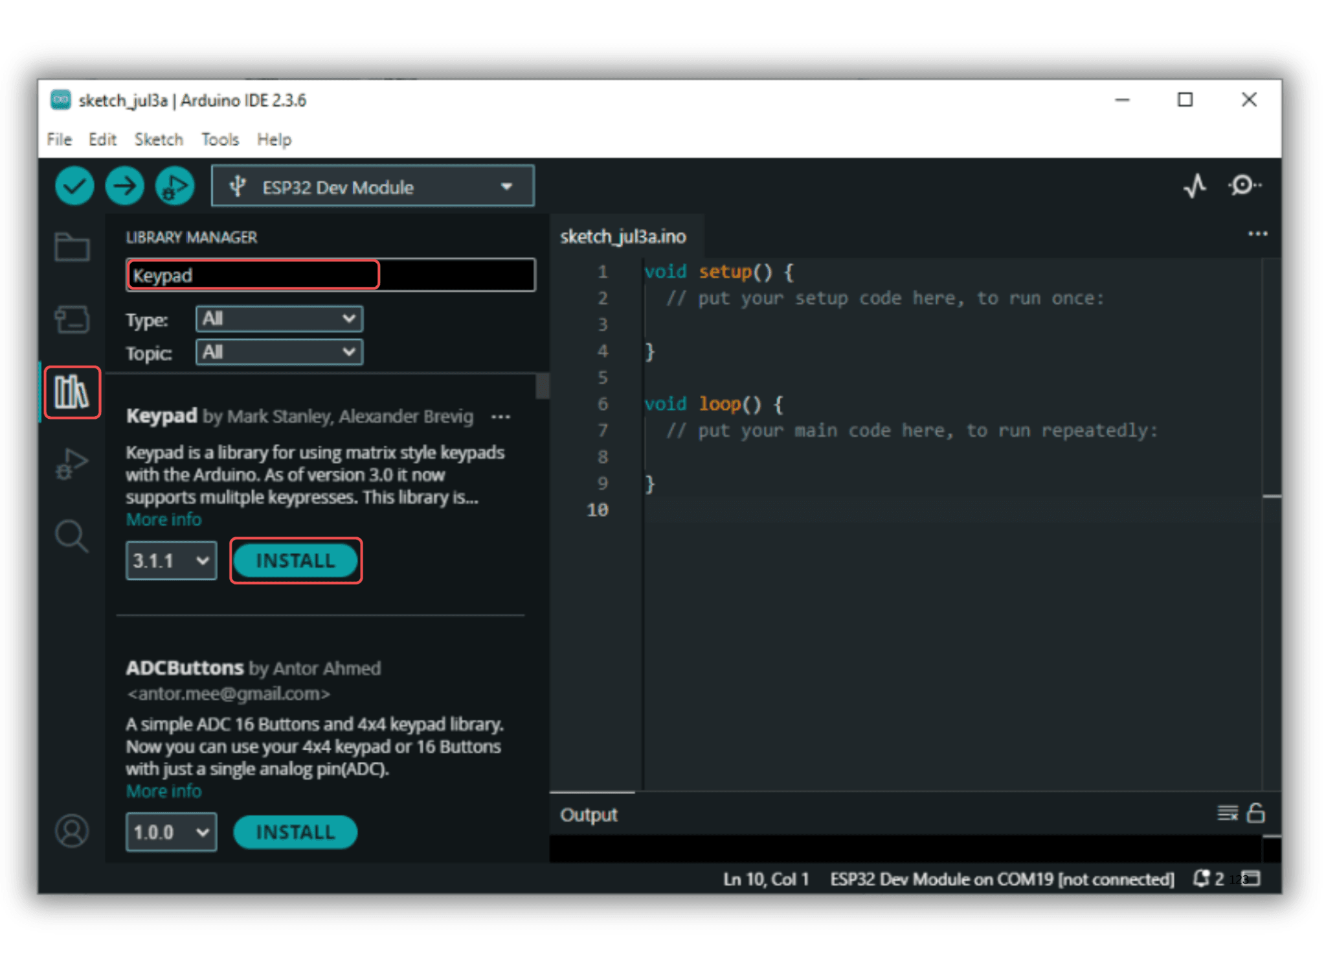Verify the sketch with the checkmark icon
This screenshot has height=969, width=1326.
(x=74, y=186)
